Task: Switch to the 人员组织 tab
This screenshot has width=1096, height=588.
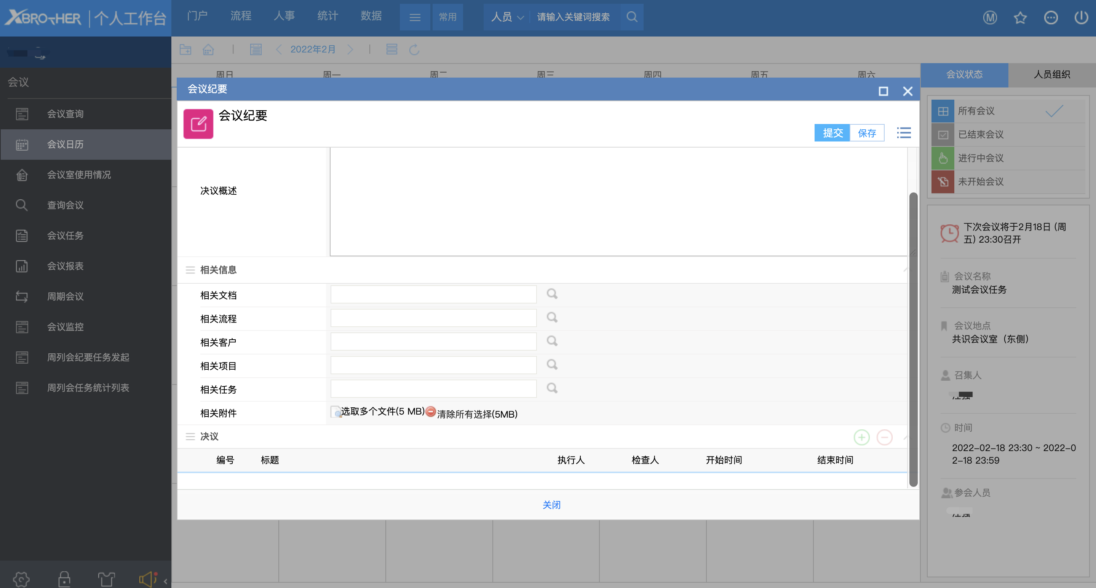Action: (1051, 75)
